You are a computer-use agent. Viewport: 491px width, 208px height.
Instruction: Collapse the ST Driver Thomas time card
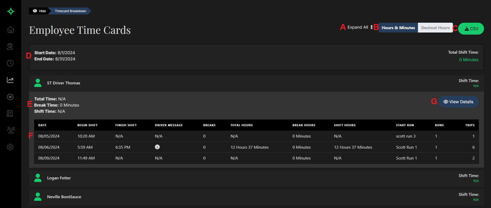[64, 83]
